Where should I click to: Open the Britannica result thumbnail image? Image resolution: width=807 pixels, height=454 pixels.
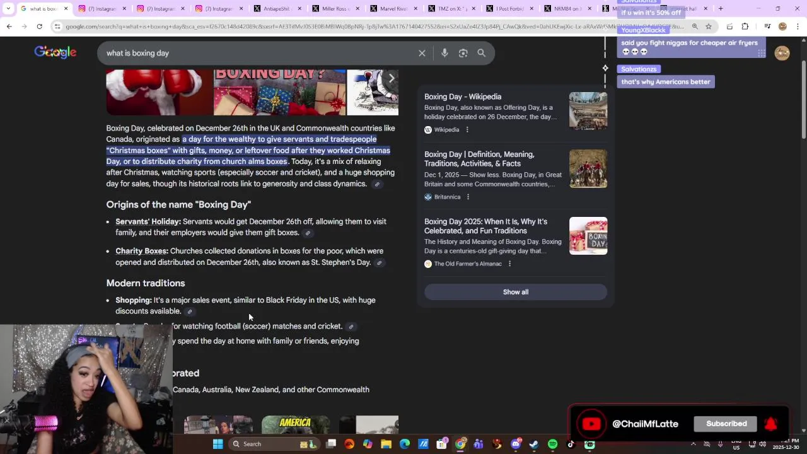588,169
